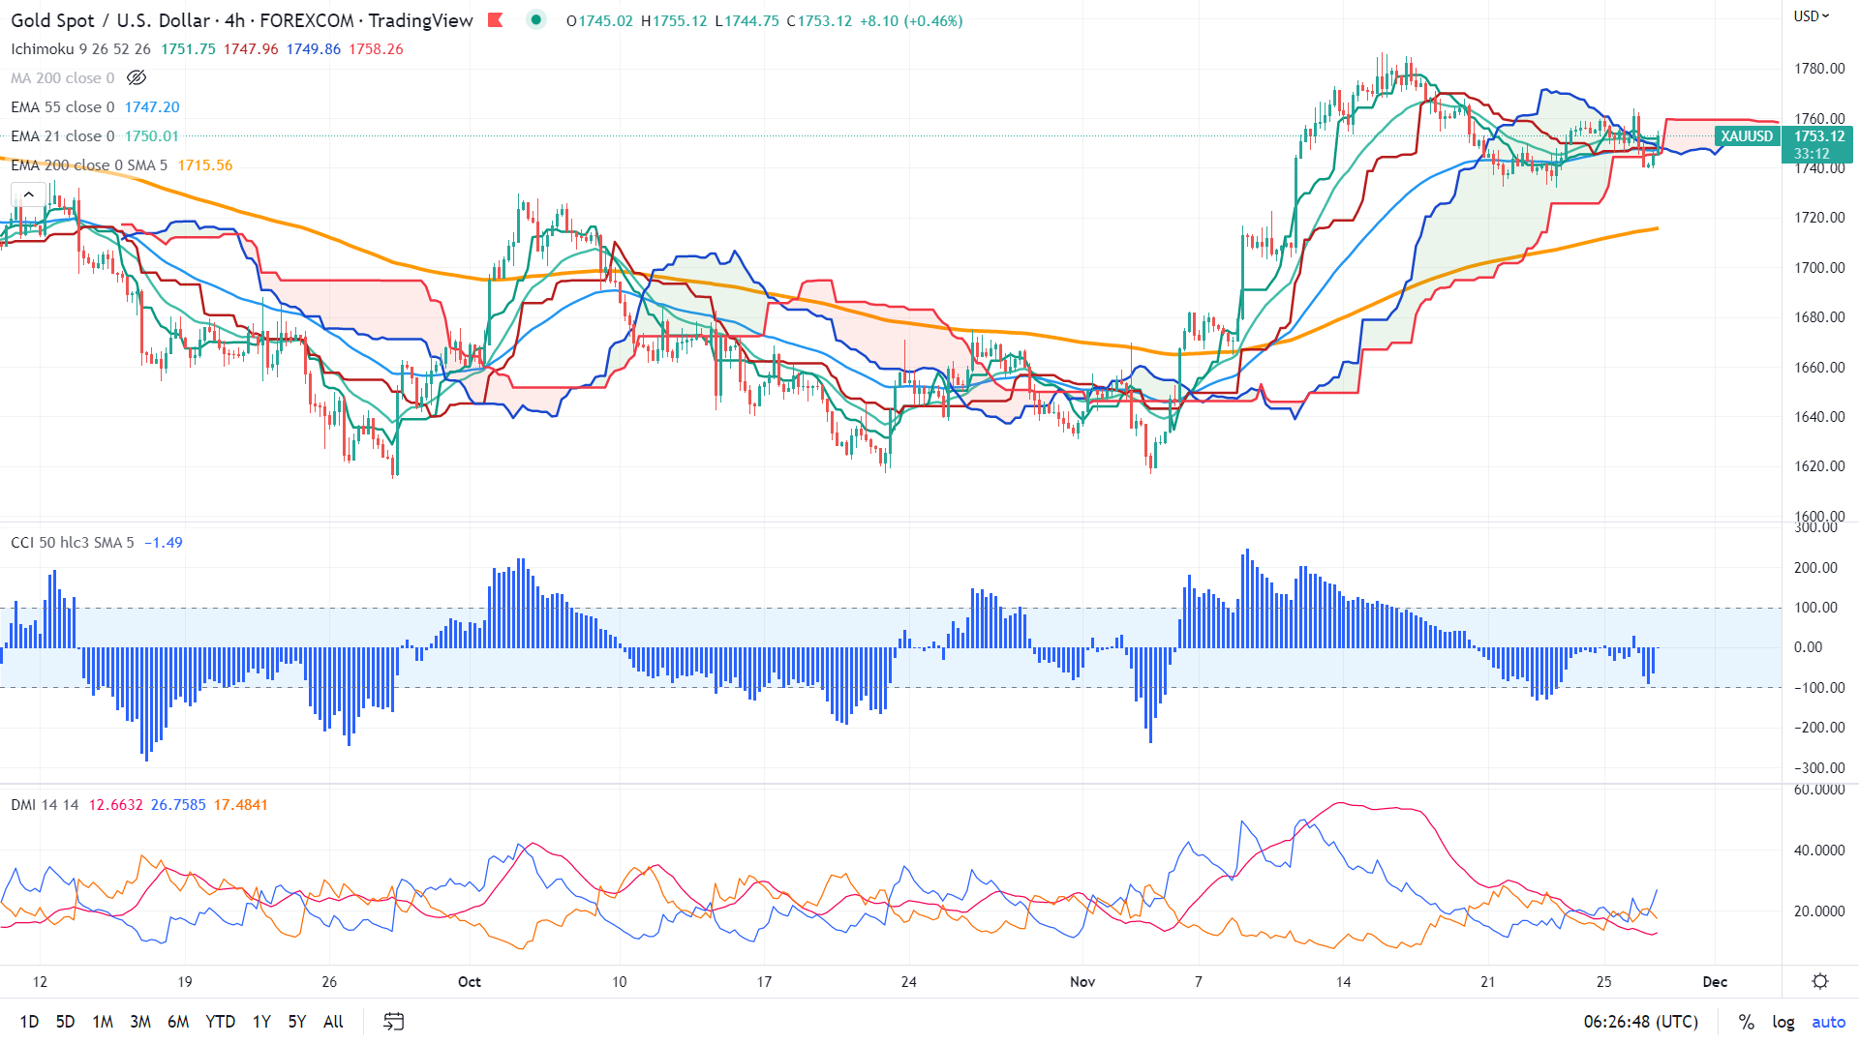The height and width of the screenshot is (1045, 1859).
Task: Open the go-to-date calendar icon
Action: tap(393, 1021)
